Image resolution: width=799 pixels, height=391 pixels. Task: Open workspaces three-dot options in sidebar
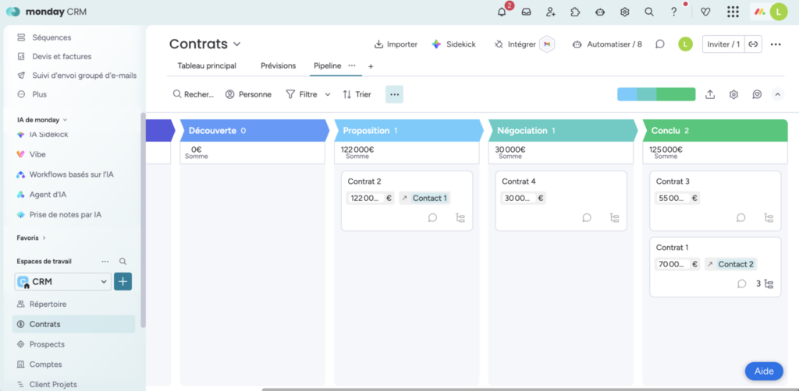tap(105, 262)
